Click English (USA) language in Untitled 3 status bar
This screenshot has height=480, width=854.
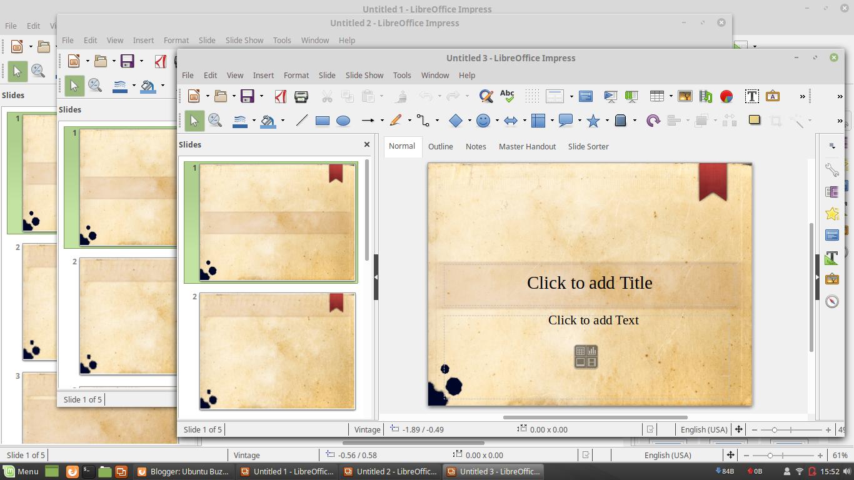click(704, 429)
